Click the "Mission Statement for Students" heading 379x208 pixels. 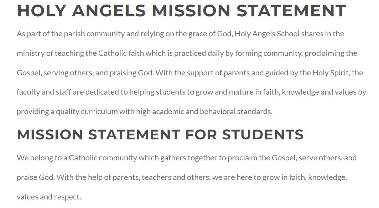(160, 135)
